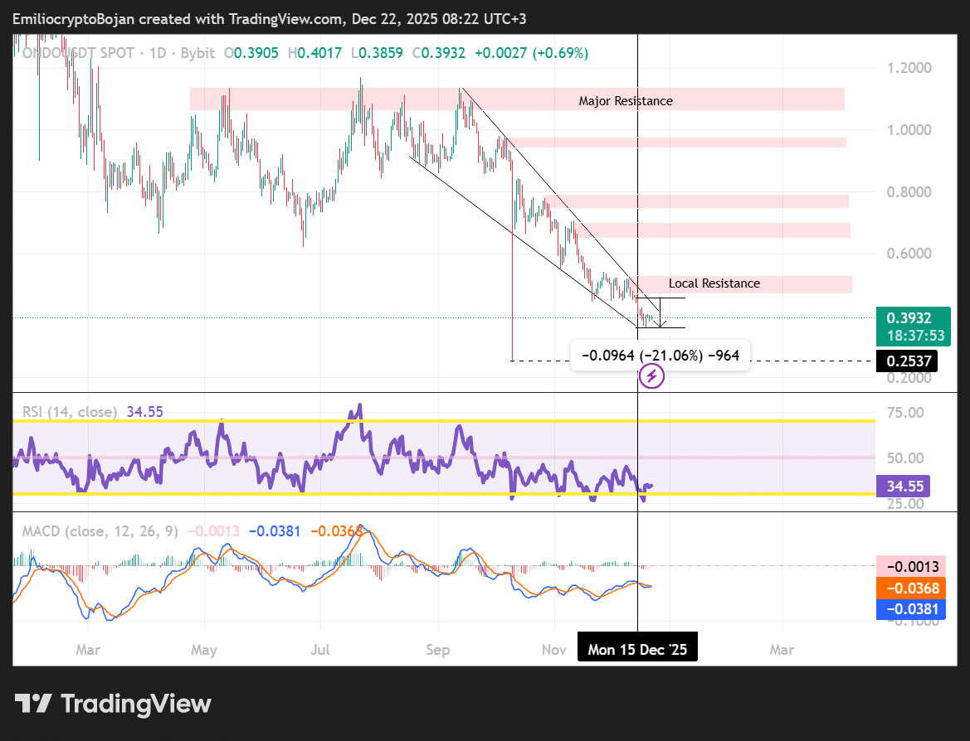The height and width of the screenshot is (741, 970).
Task: Click the RSI 75.00 axis label
Action: 905,413
